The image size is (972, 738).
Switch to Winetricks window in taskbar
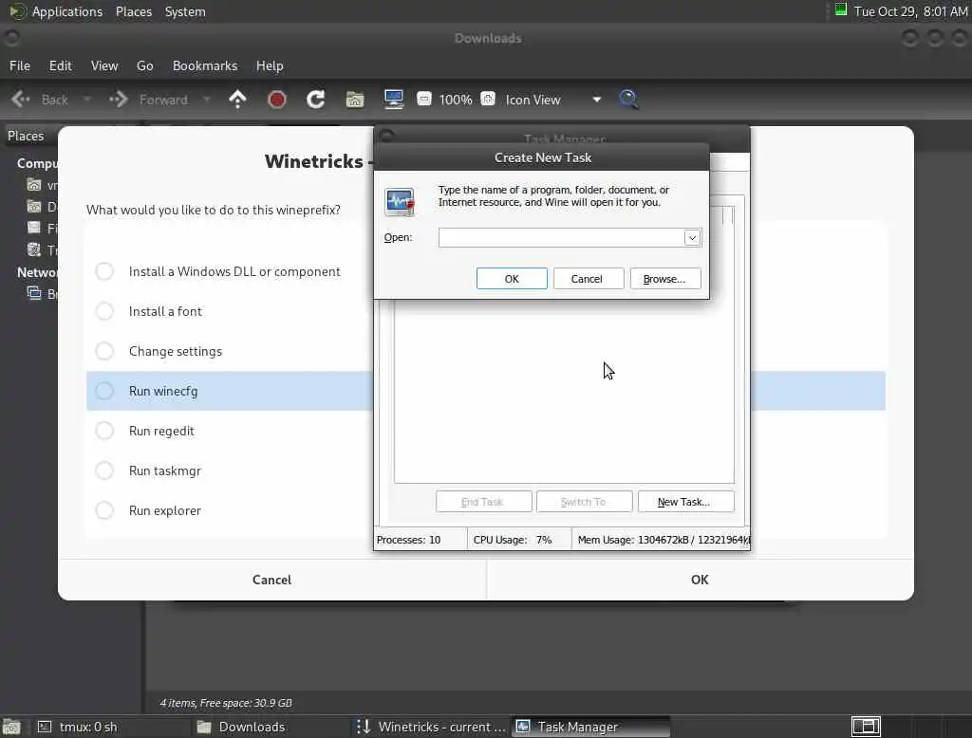click(432, 727)
